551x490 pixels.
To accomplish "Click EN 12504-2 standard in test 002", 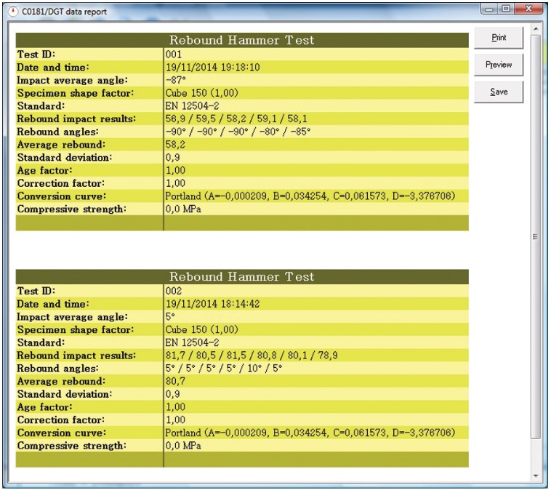I will (192, 342).
